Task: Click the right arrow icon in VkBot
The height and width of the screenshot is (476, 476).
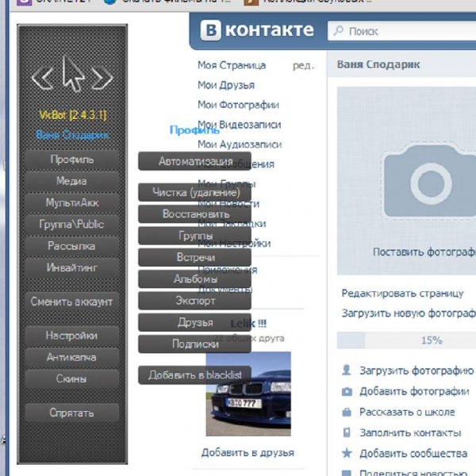Action: pyautogui.click(x=102, y=79)
